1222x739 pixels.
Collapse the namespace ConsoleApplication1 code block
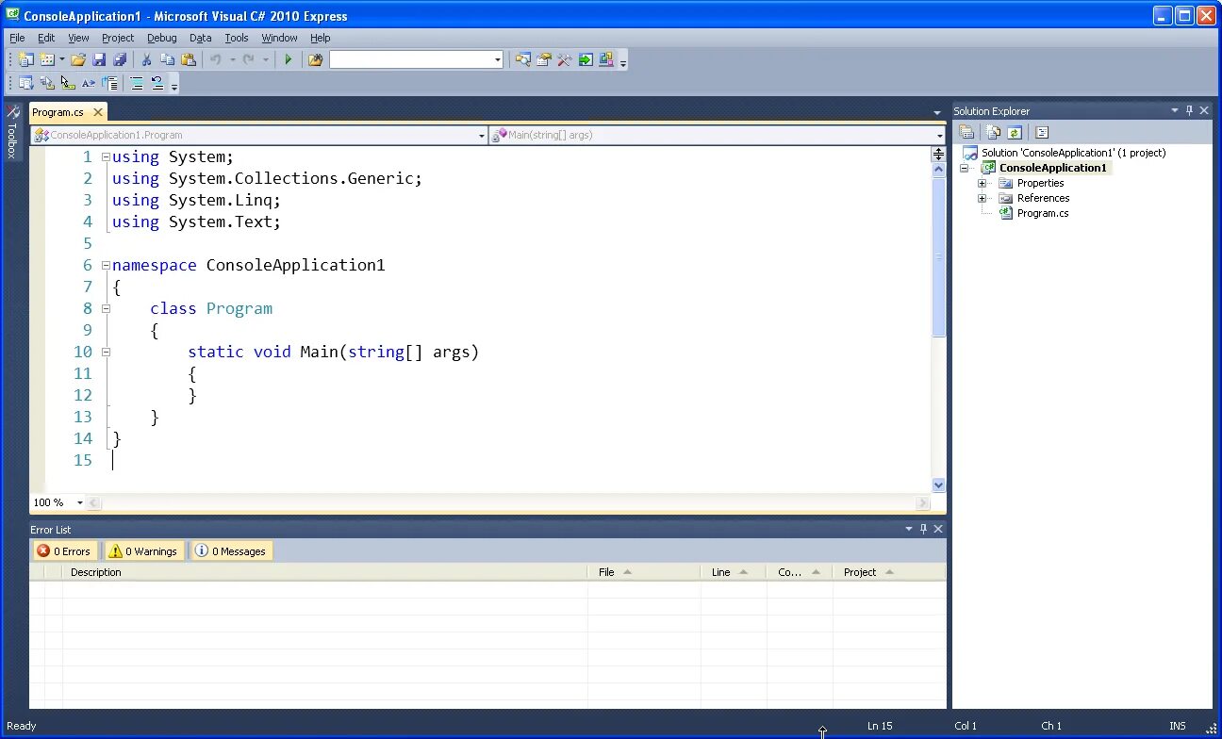[106, 265]
